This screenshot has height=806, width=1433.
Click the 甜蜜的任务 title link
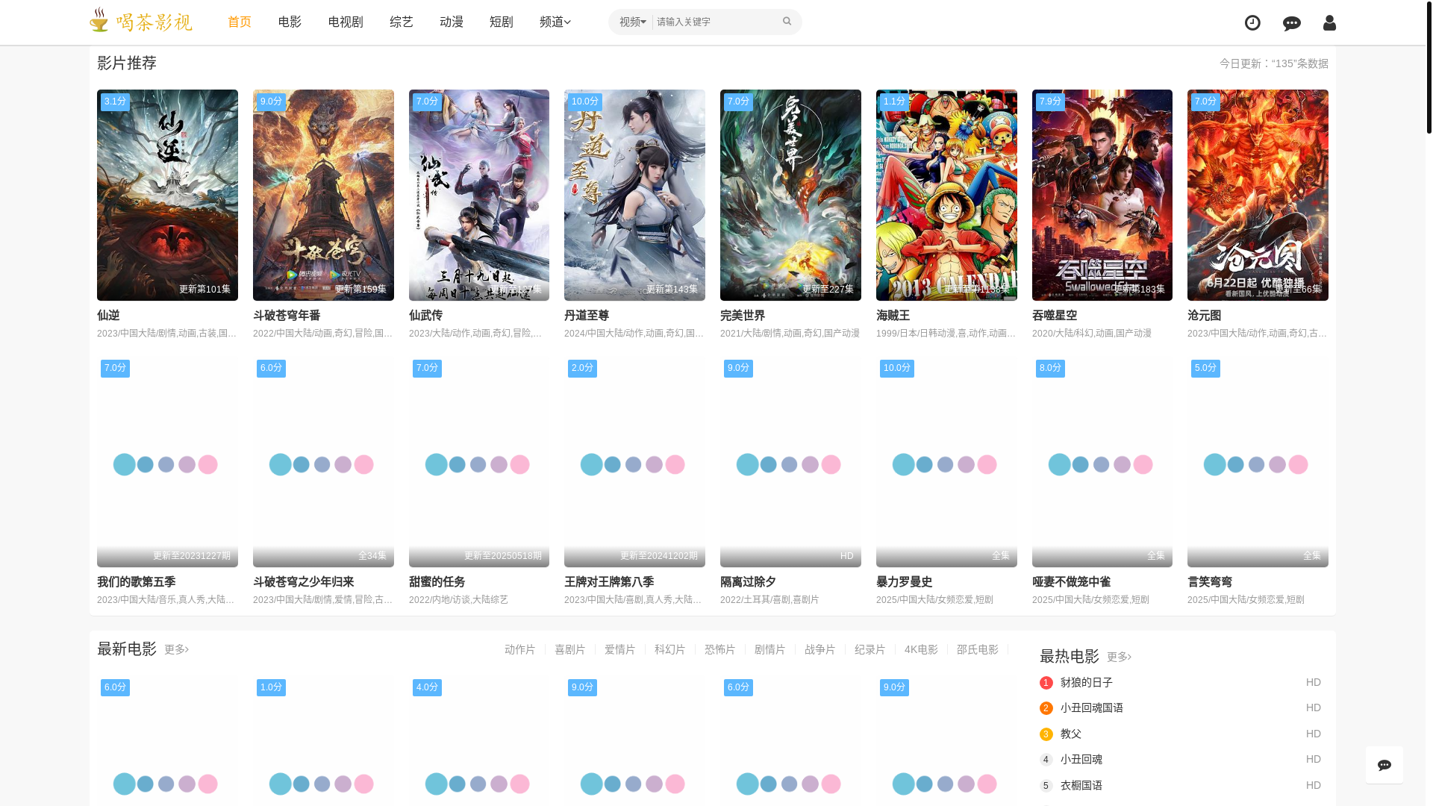point(437,582)
